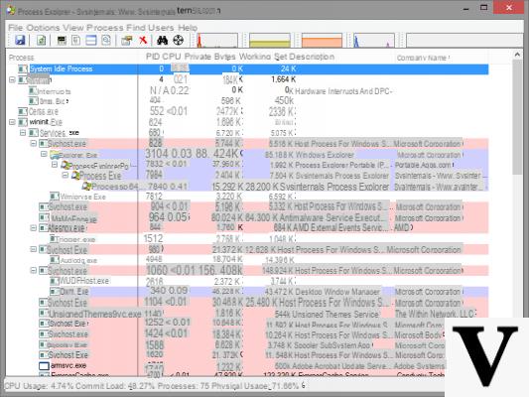Click the CPU Usage status bar entry
This screenshot has height=397, width=529.
pyautogui.click(x=39, y=386)
